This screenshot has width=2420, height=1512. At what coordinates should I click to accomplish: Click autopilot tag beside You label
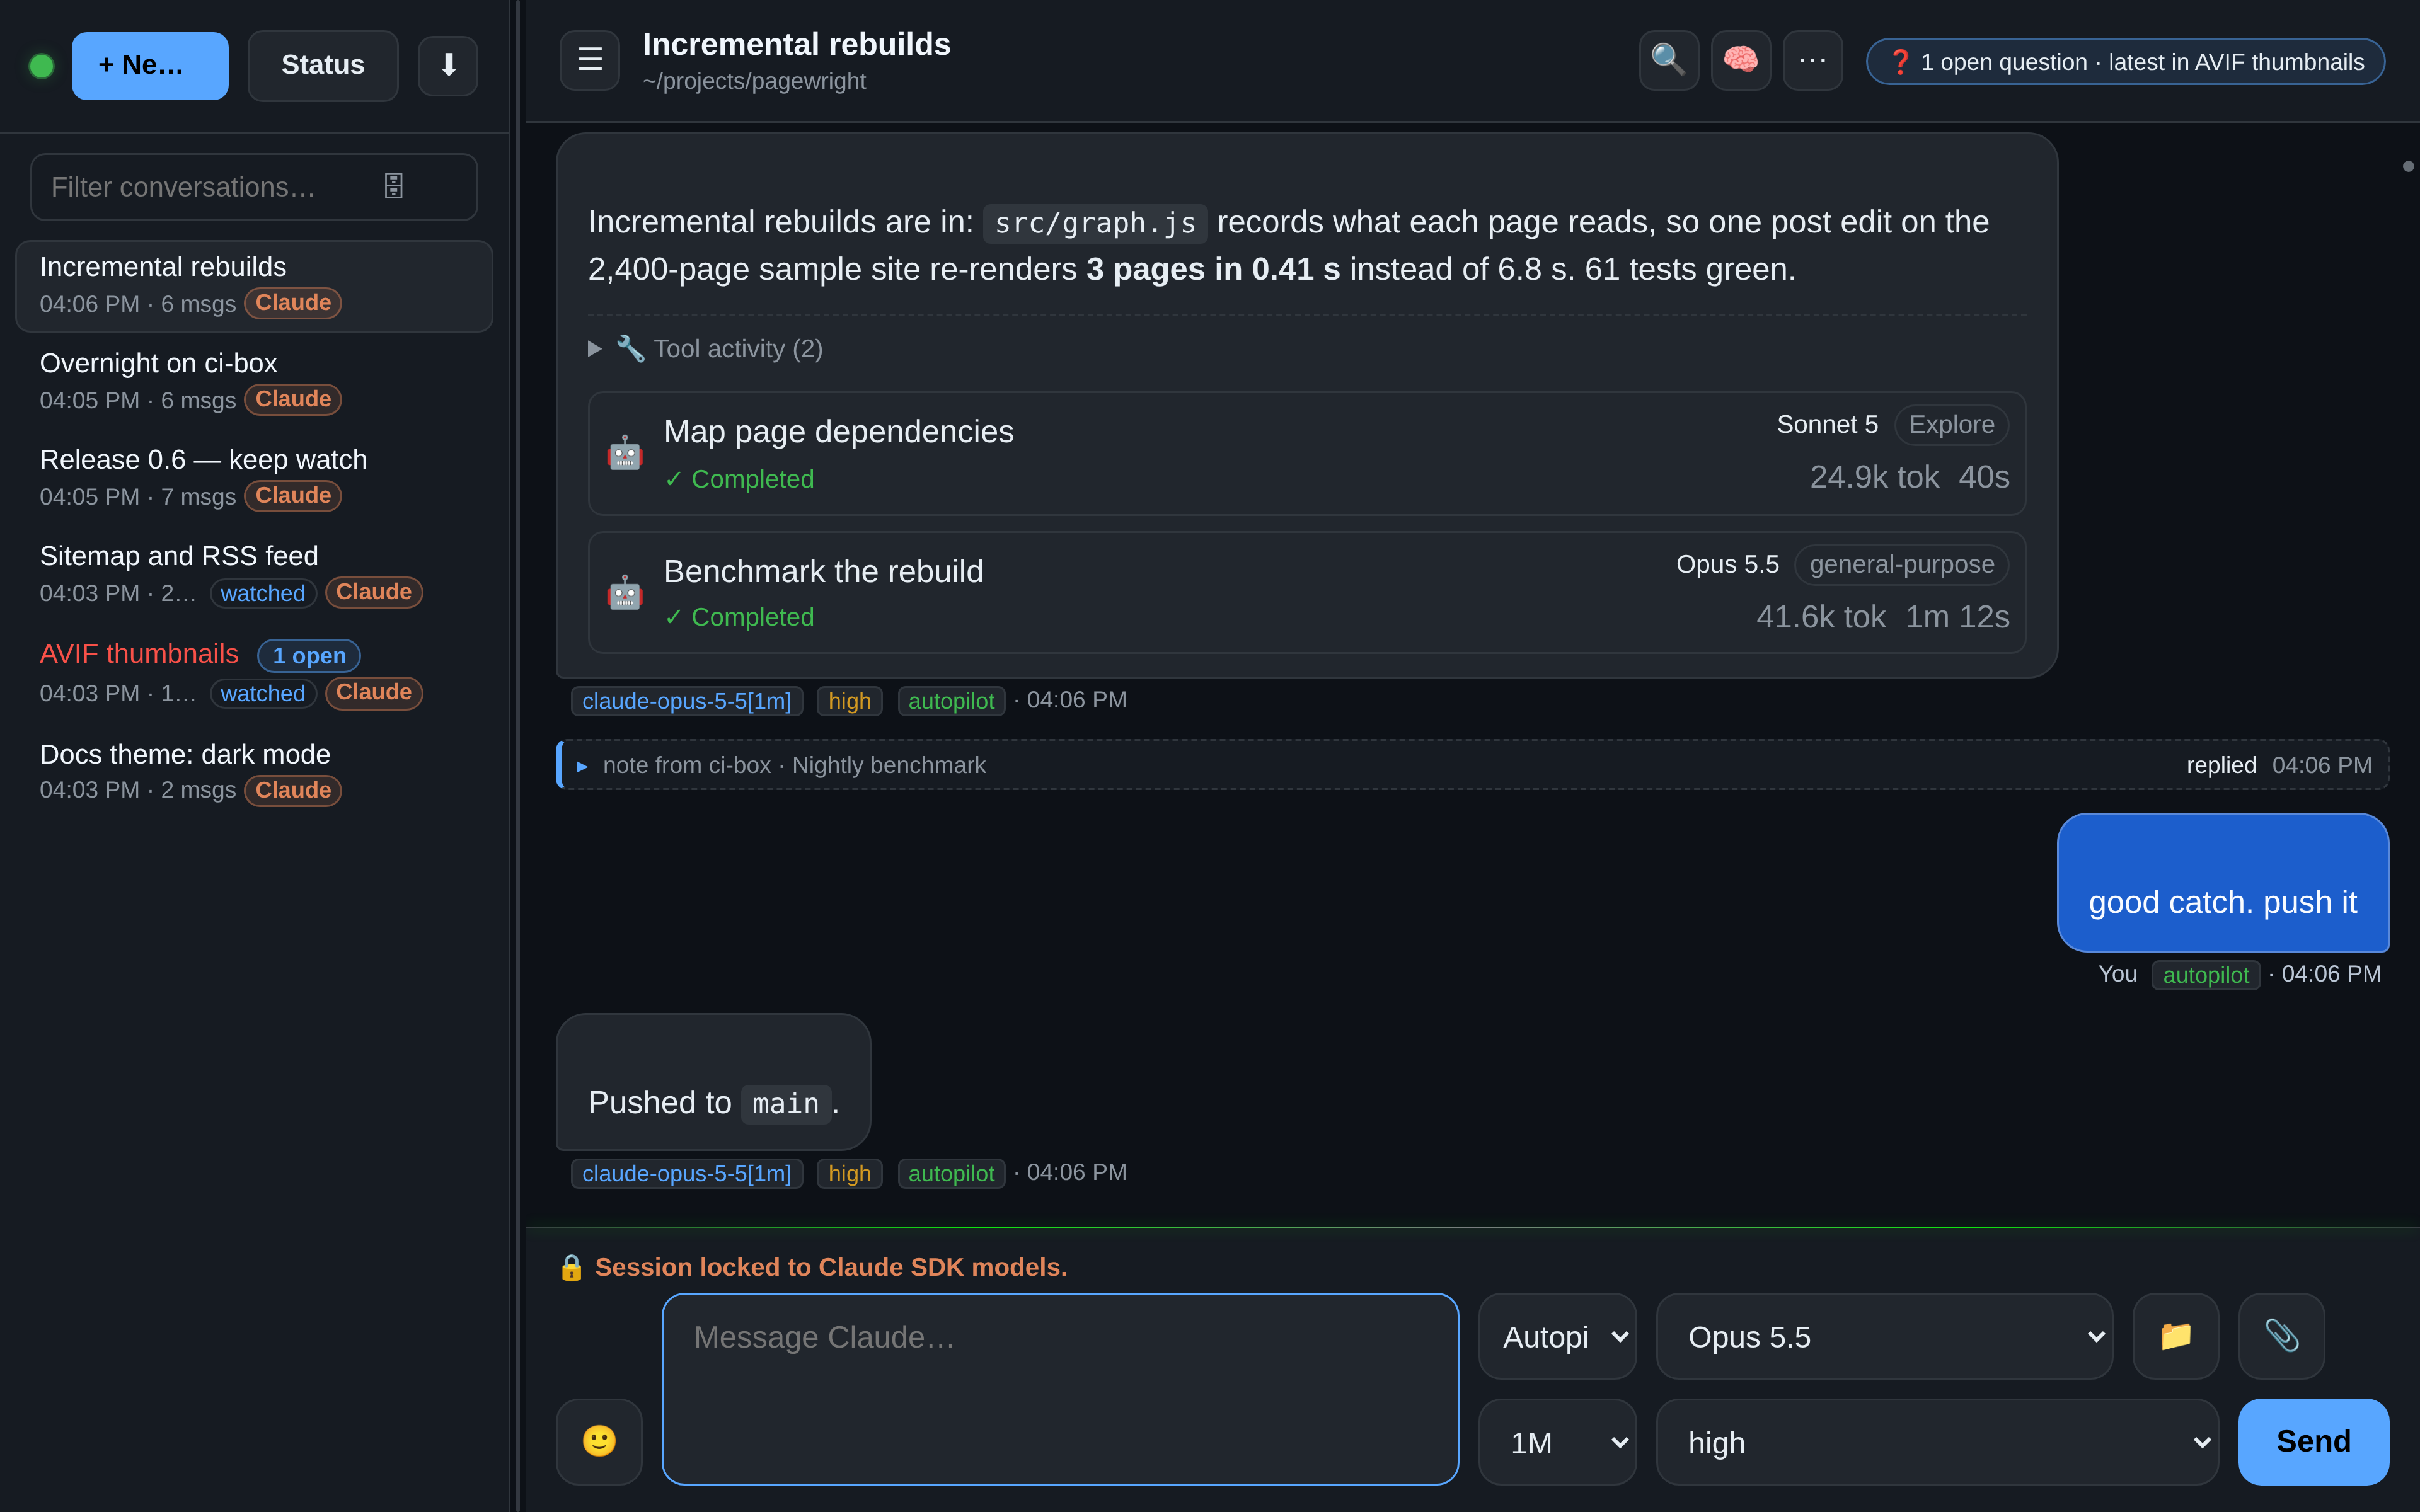(2205, 975)
